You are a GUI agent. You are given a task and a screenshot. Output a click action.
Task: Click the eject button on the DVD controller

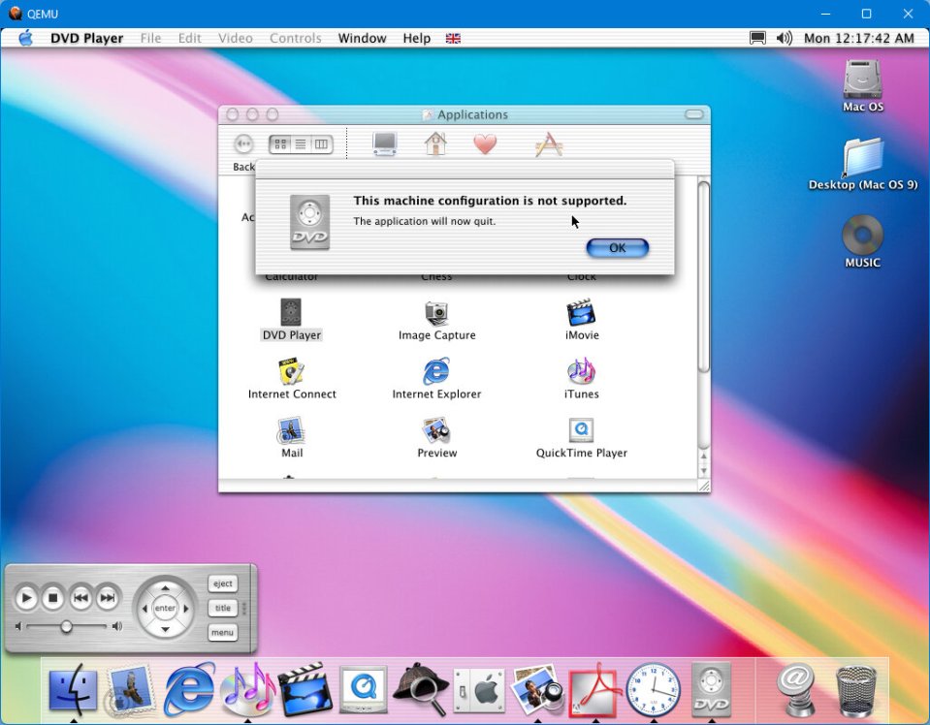tap(223, 583)
